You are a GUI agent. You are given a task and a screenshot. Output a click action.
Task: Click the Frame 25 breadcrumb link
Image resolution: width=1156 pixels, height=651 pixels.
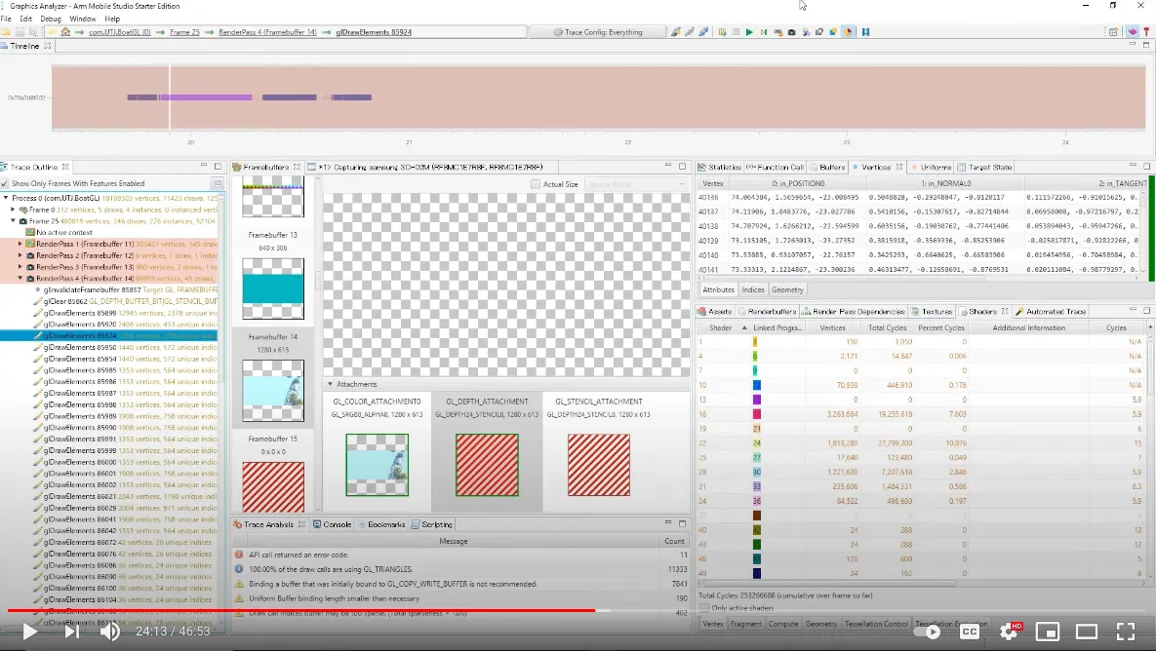click(184, 32)
